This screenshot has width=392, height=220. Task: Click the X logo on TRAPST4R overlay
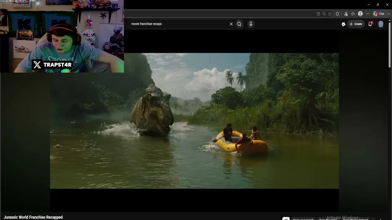[37, 65]
